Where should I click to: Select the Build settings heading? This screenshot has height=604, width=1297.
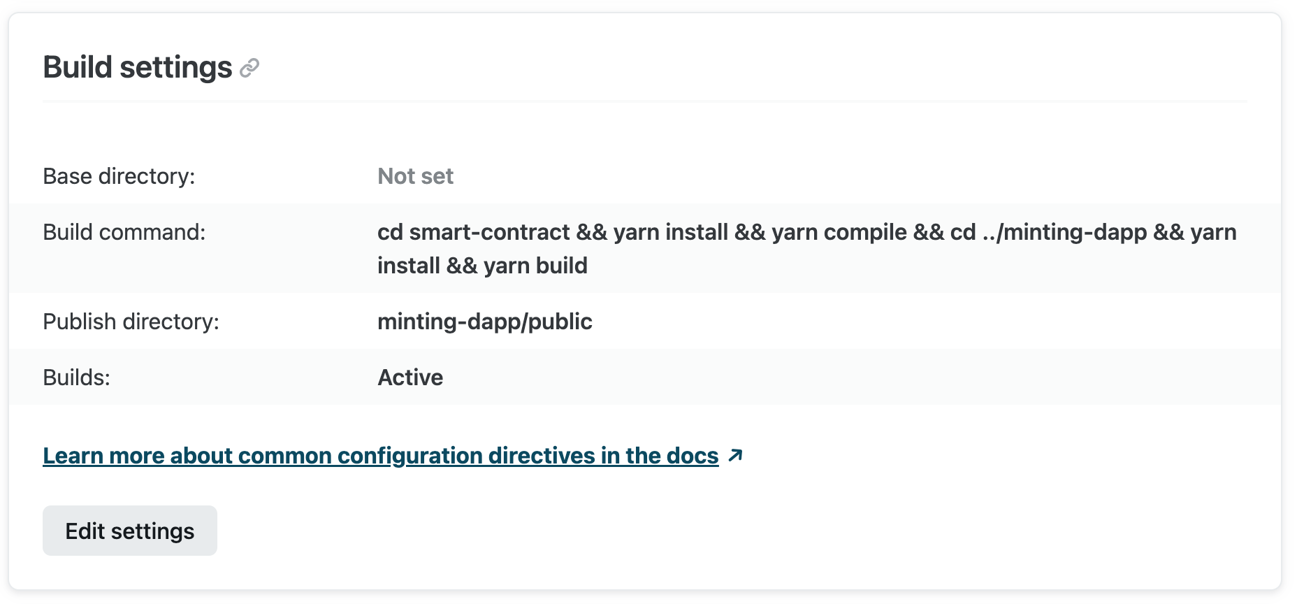[138, 66]
